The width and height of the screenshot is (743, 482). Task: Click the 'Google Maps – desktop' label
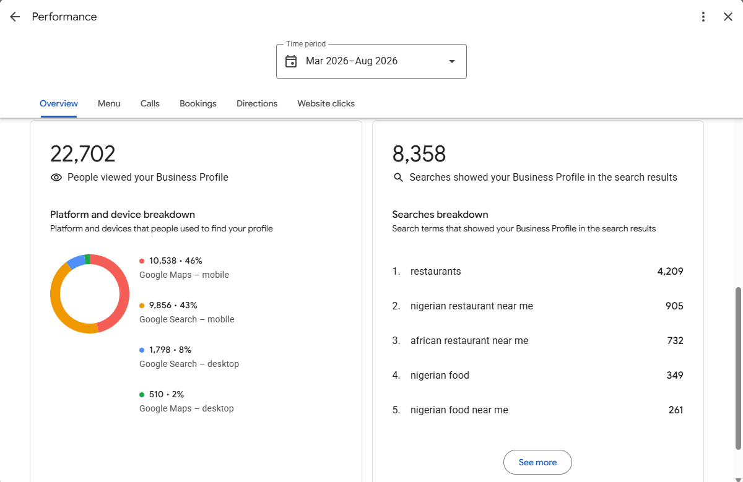coord(186,409)
